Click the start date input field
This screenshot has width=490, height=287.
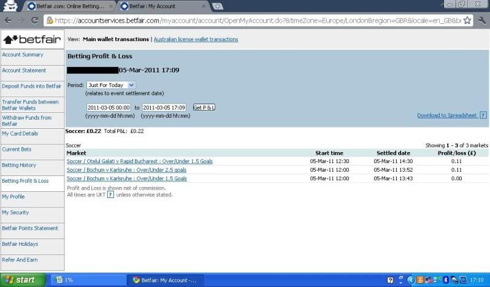[x=109, y=107]
